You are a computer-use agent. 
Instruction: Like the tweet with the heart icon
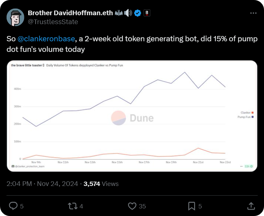(x=132, y=206)
